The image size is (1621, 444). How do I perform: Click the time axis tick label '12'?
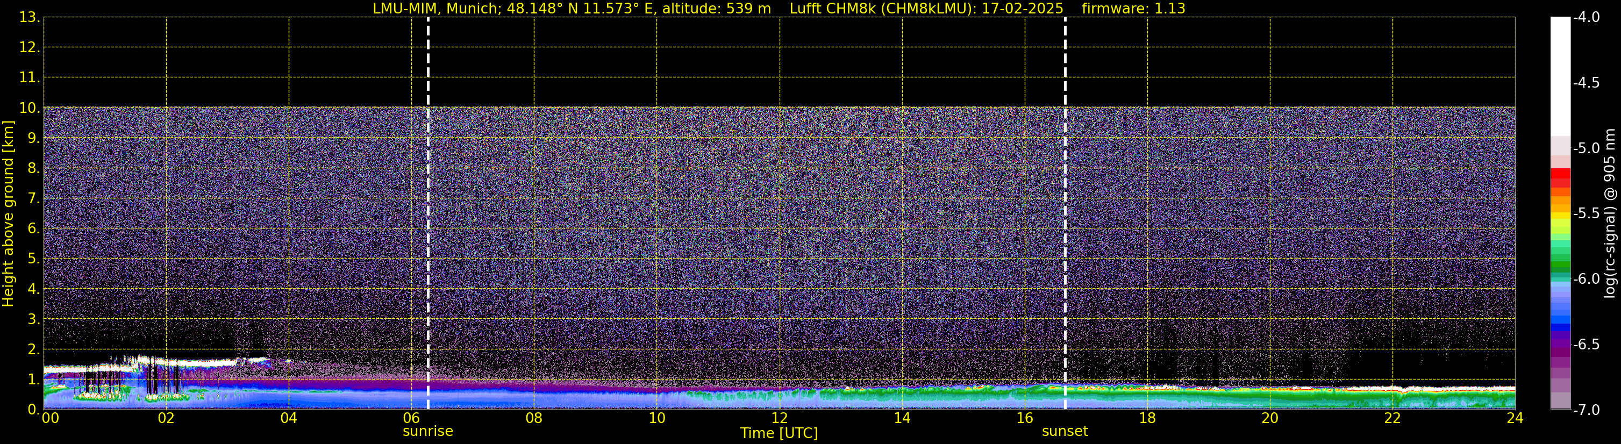780,418
